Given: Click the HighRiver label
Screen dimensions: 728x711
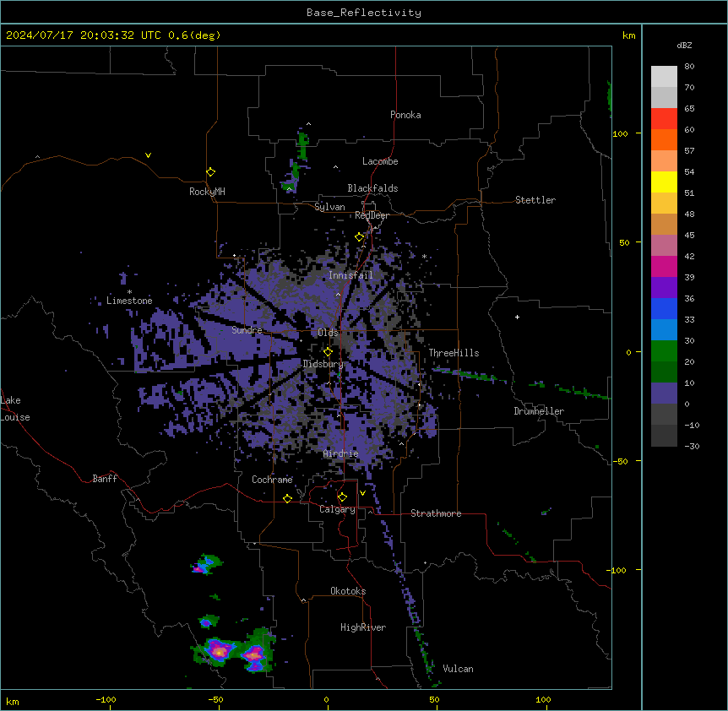Looking at the screenshot, I should [363, 627].
